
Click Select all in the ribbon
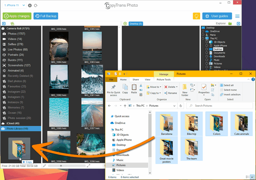click(227, 85)
